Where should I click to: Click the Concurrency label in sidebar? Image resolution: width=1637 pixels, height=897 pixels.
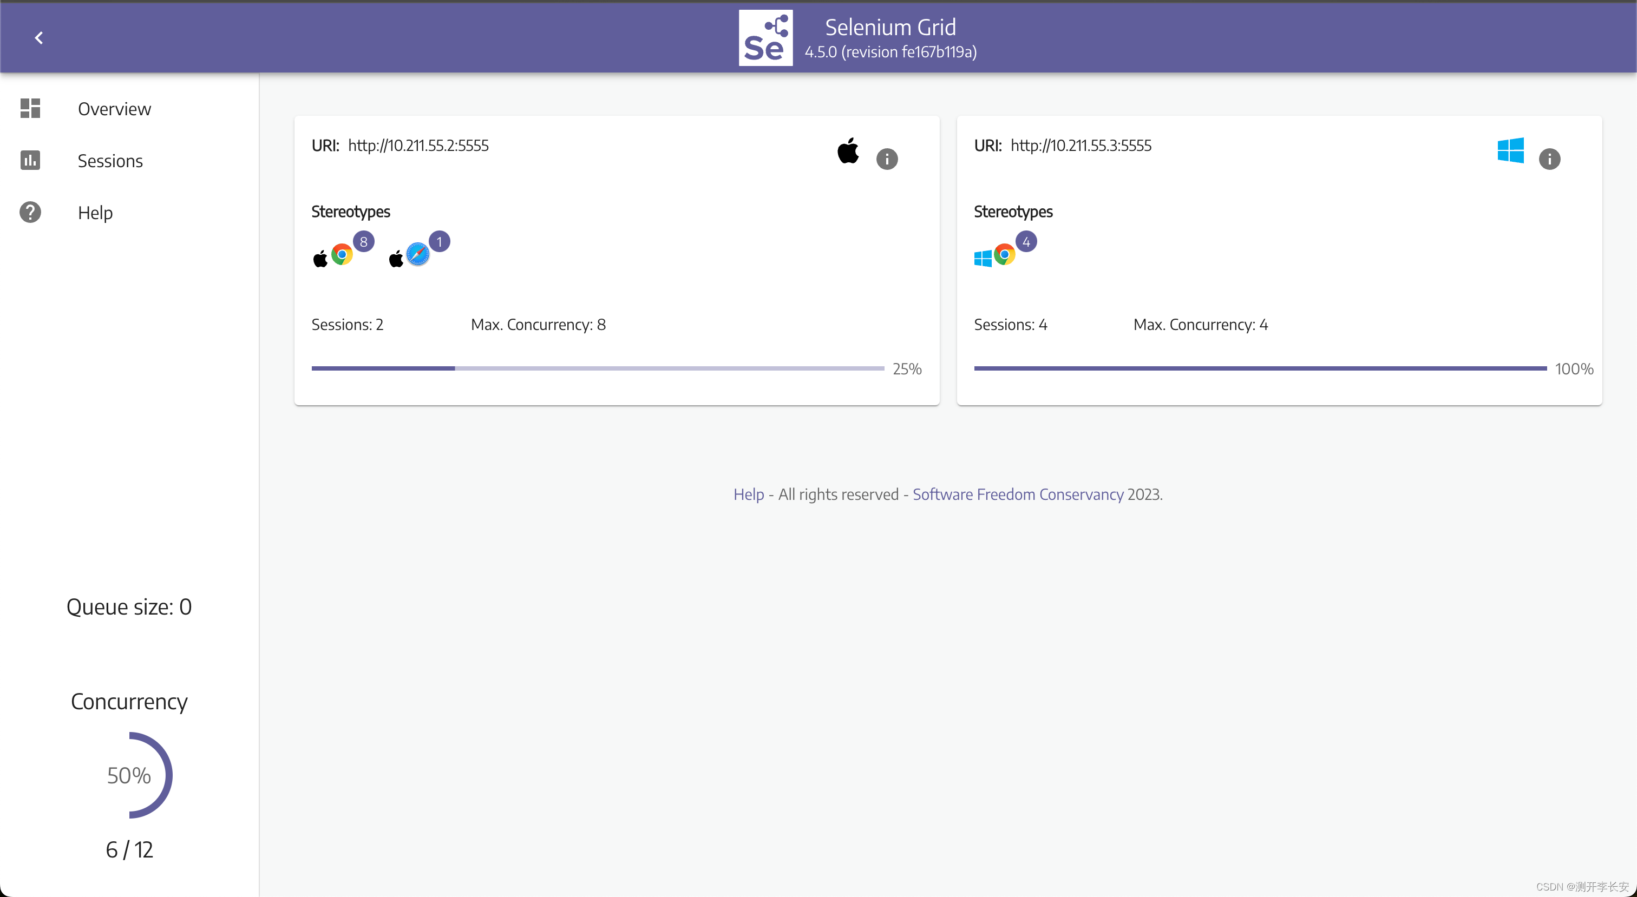129,701
